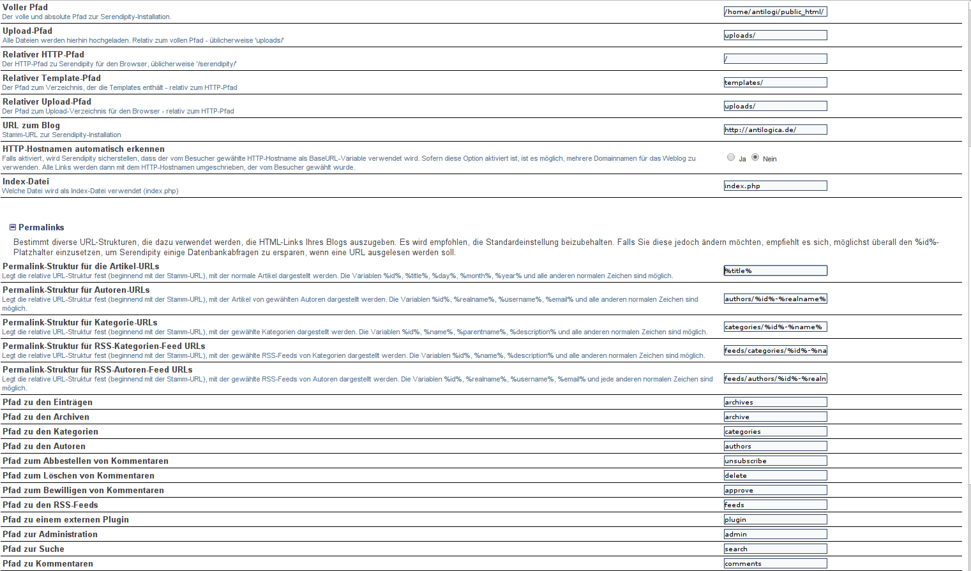
Task: Edit Pfad zum Abbestellen von Kommentaren field
Action: pyautogui.click(x=775, y=461)
